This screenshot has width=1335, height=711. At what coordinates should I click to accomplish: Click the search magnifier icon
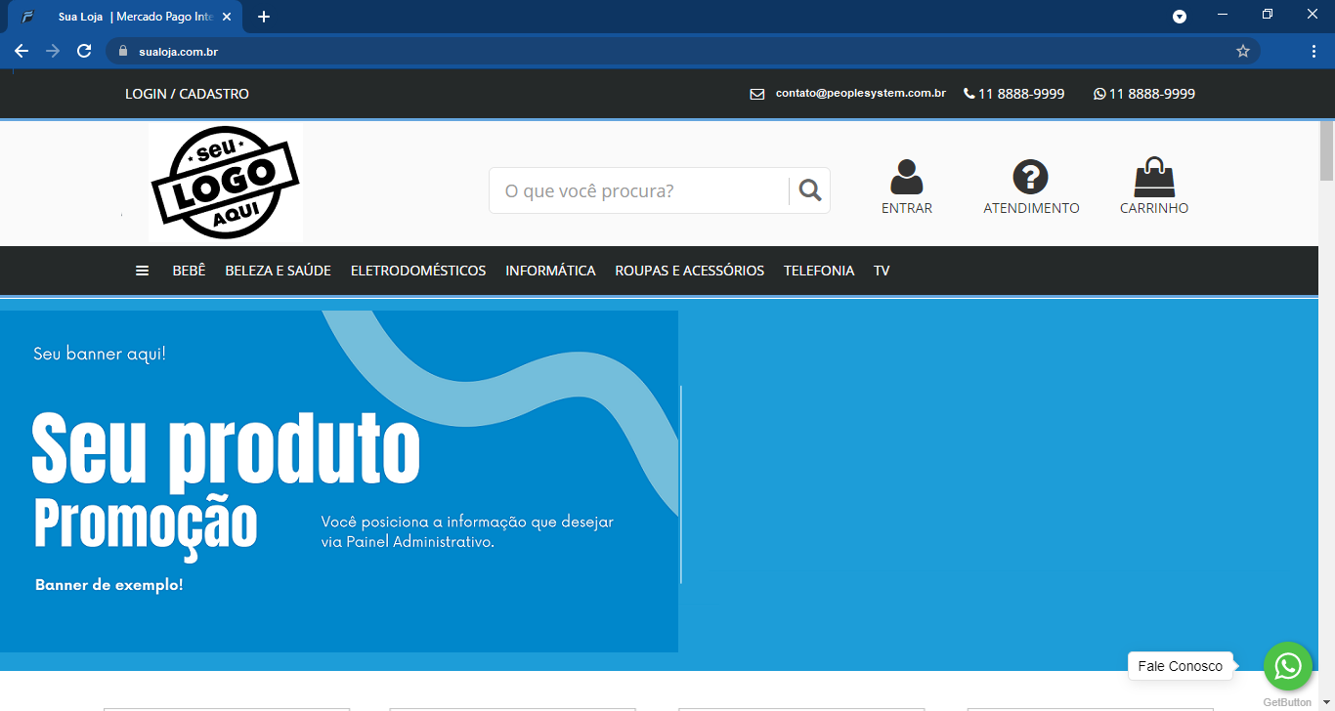click(809, 189)
